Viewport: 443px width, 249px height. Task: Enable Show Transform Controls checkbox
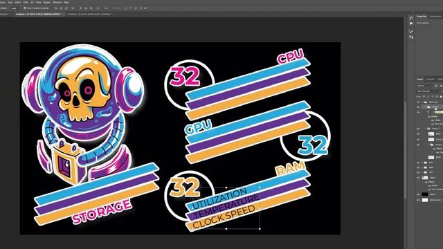point(25,8)
